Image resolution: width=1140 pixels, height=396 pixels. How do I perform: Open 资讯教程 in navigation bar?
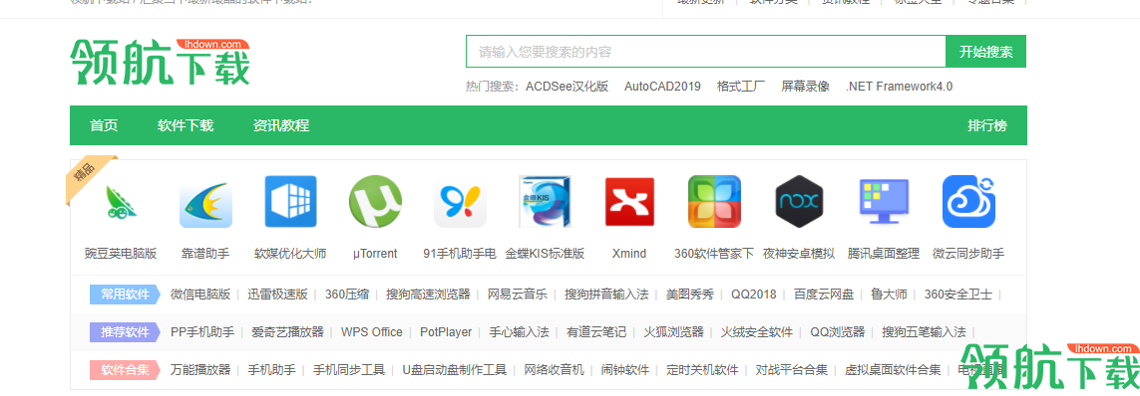click(281, 125)
